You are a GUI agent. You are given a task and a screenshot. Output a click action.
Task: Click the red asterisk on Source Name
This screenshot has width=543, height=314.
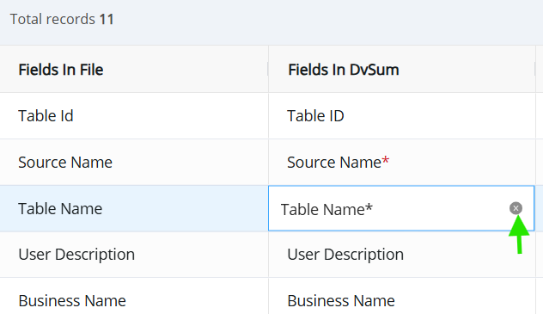(x=386, y=160)
